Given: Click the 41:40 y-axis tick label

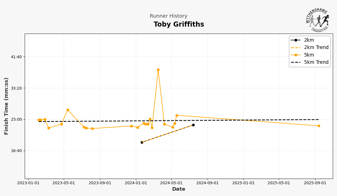Looking at the screenshot, I should [16, 57].
